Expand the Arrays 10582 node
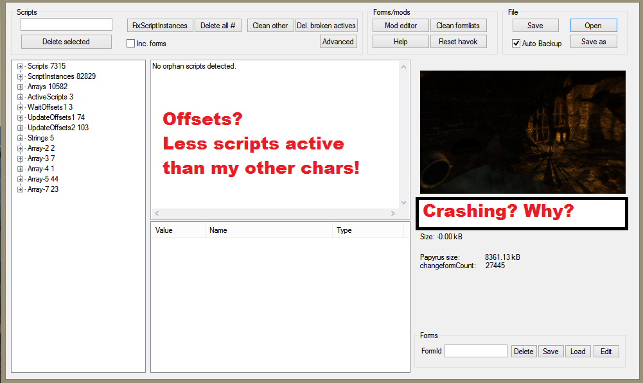The width and height of the screenshot is (643, 383). coord(20,87)
